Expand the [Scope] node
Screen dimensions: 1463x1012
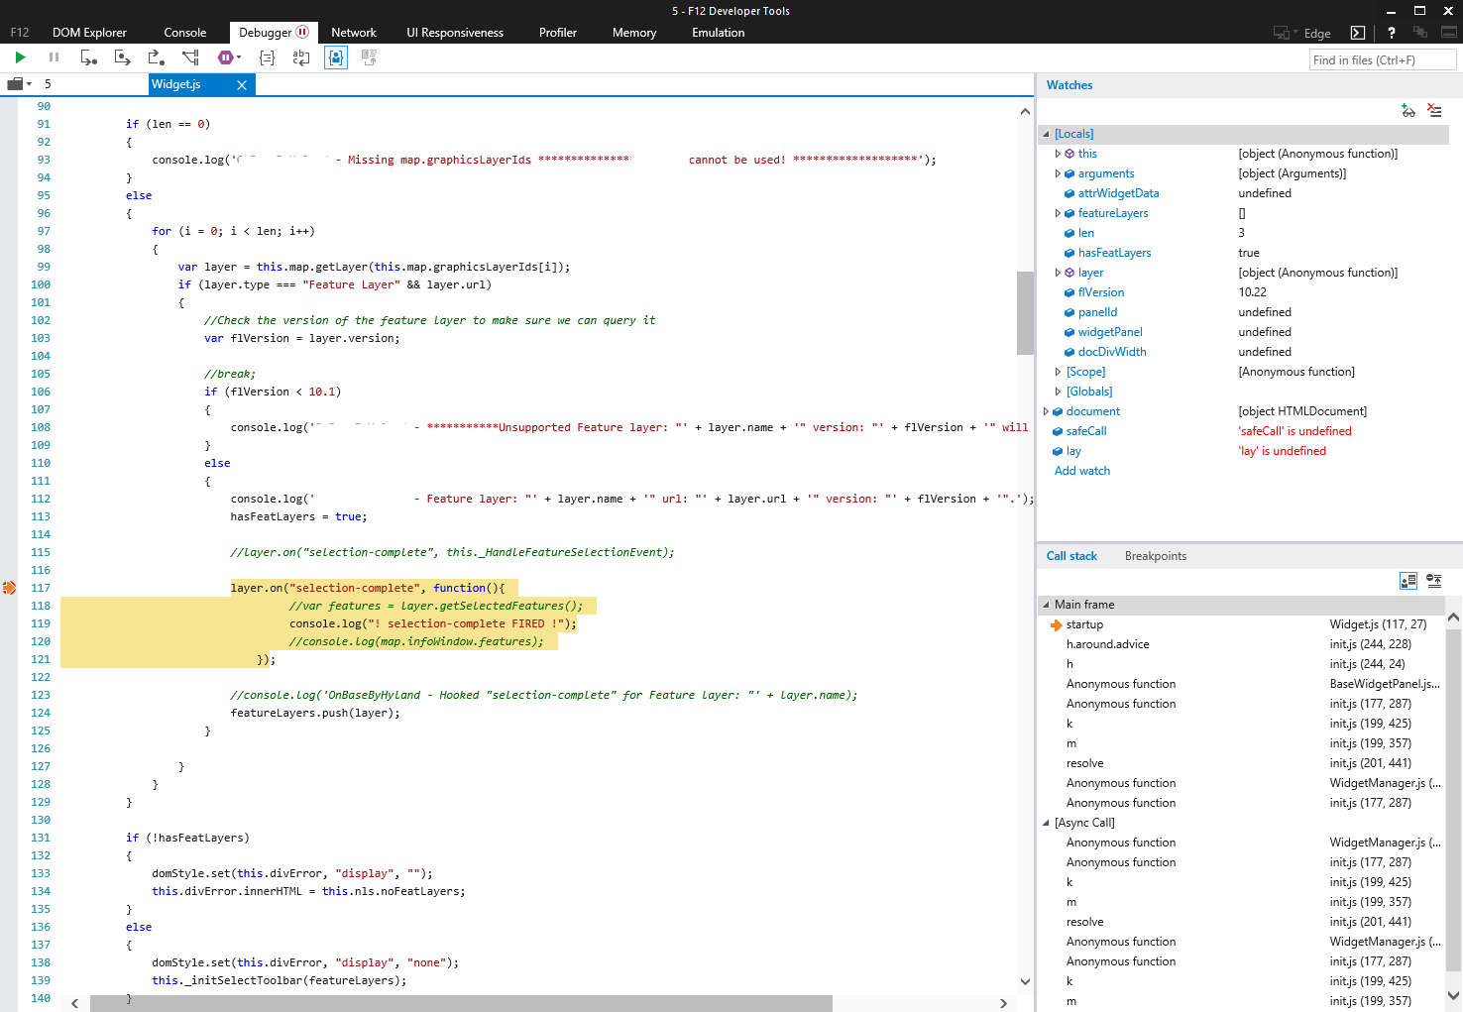(1058, 372)
